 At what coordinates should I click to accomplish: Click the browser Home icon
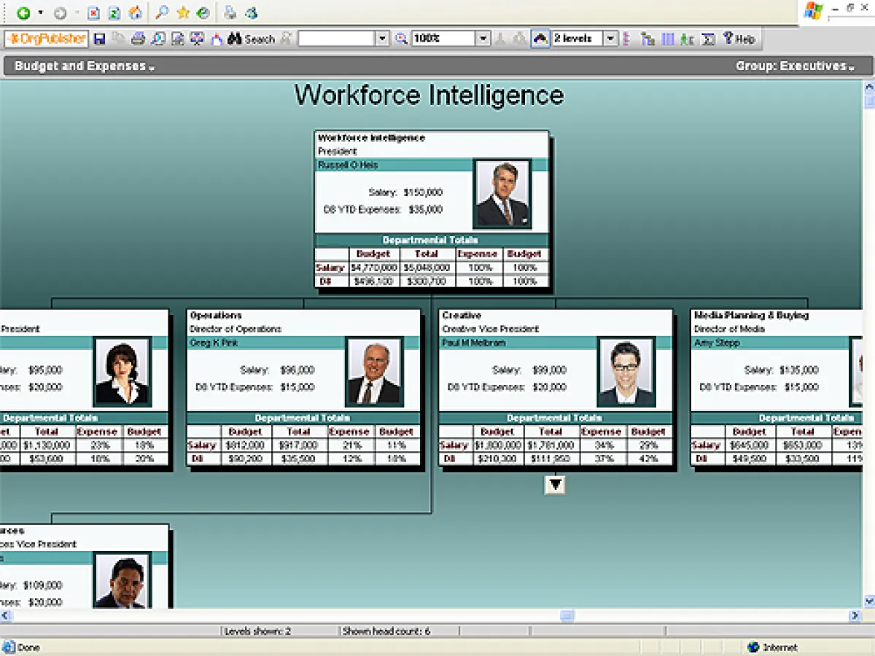[x=135, y=13]
